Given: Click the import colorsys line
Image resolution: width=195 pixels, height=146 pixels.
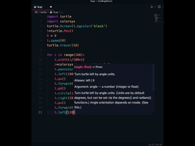Looking at the screenshot, I should 61,21.
